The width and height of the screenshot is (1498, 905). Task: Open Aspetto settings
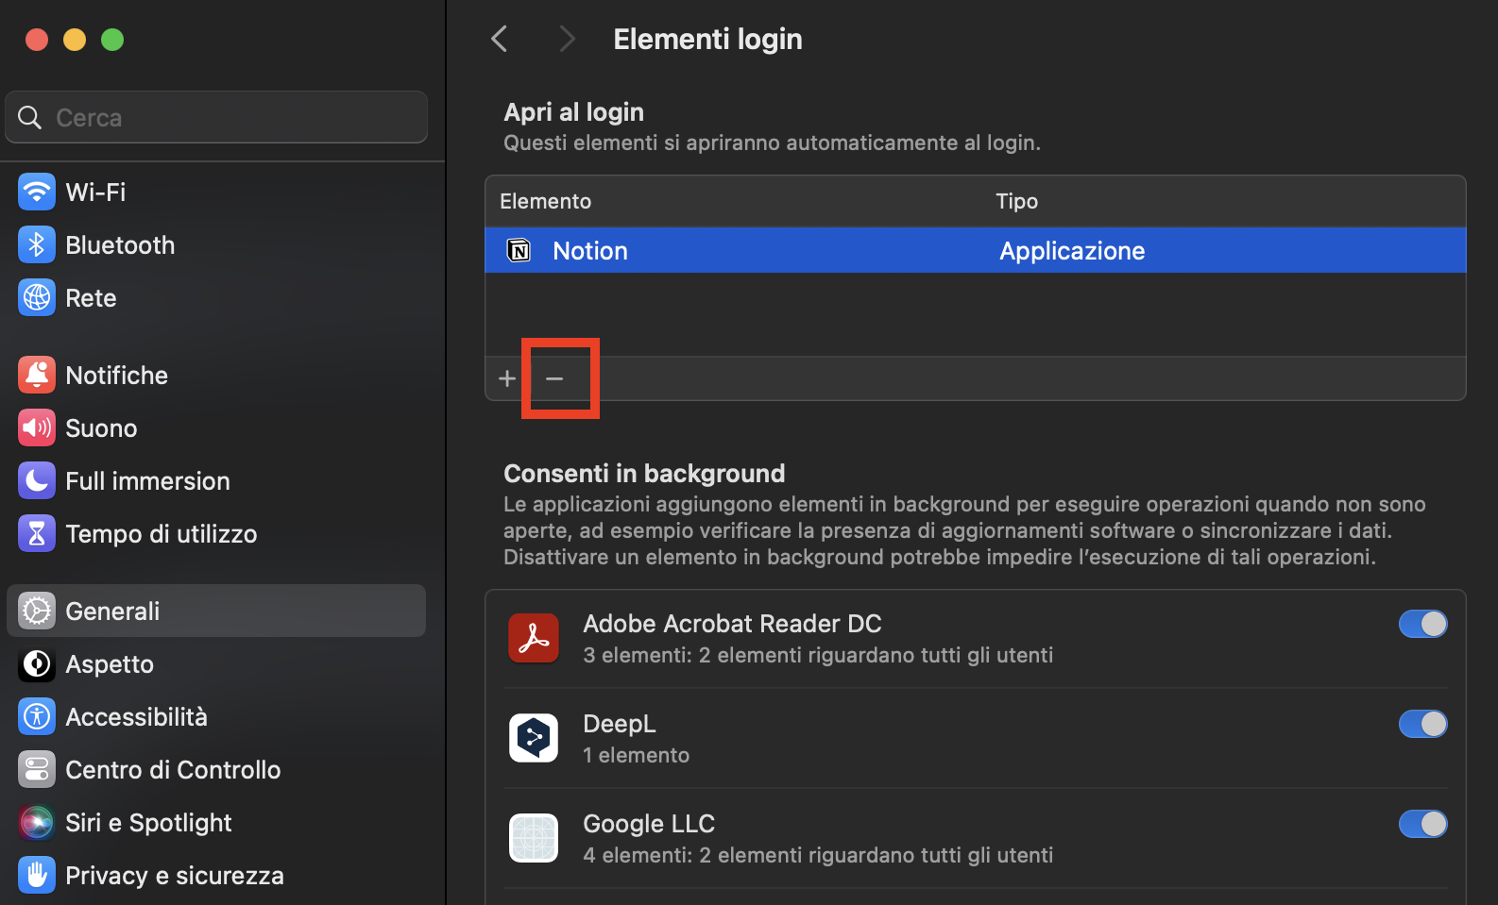216,664
